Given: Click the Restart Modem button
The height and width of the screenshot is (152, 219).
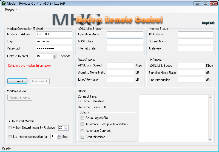Looking at the screenshot, I should 20,98.
